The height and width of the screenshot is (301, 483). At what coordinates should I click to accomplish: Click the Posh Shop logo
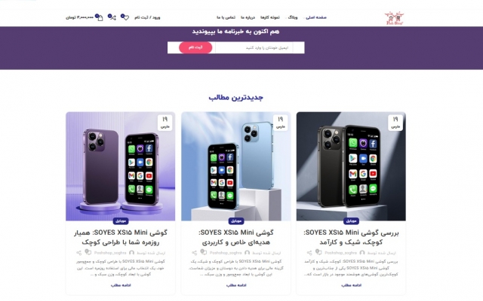tap(394, 18)
